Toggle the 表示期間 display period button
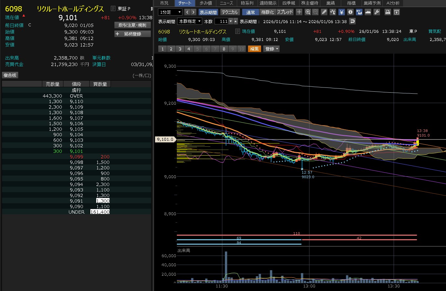Screen dimensions: 446x291 tap(208, 12)
